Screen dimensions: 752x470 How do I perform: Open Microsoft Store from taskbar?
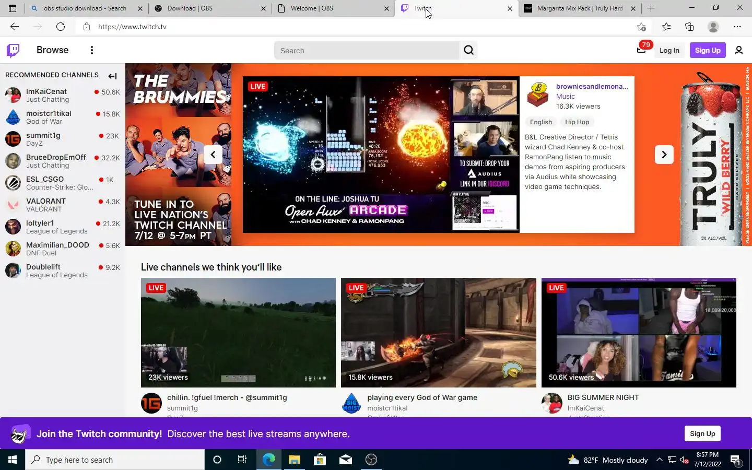pos(320,460)
